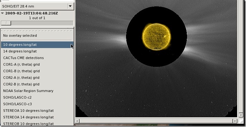
Task: Select 'COR2-B (r, theta) grid' overlay
Action: [x=37, y=84]
